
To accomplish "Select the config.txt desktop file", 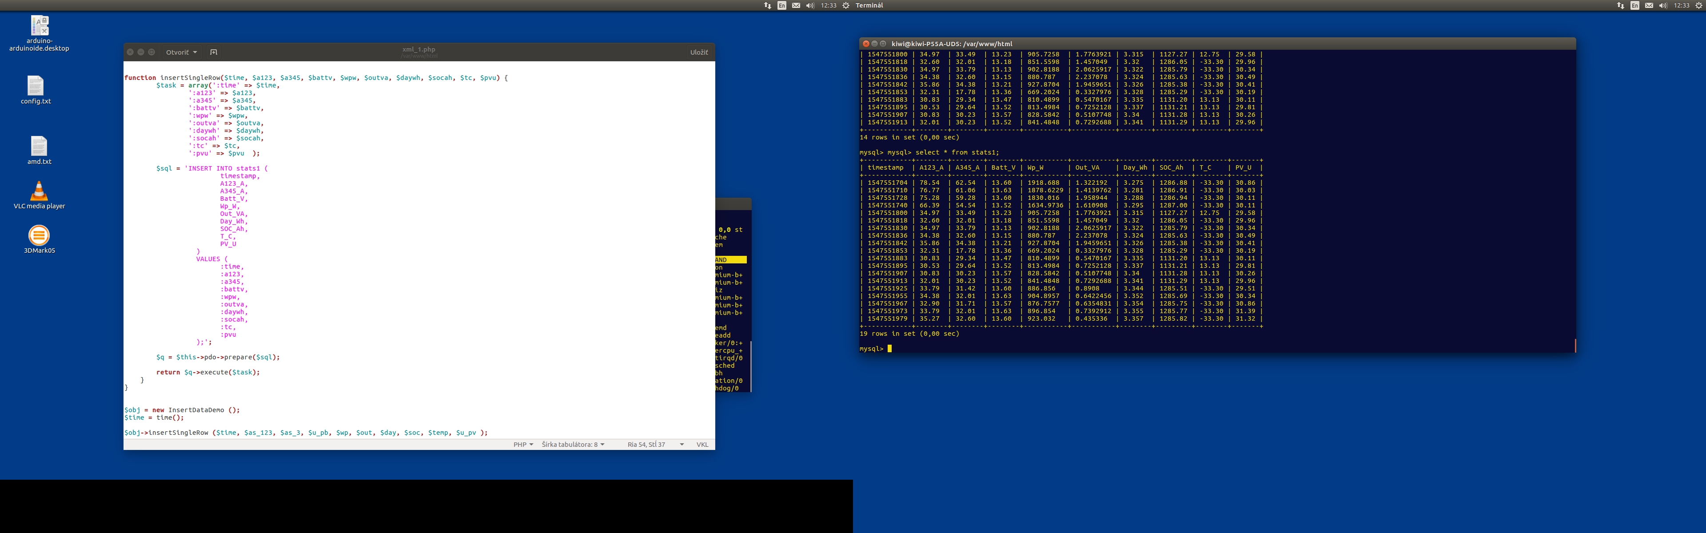I will tap(36, 86).
